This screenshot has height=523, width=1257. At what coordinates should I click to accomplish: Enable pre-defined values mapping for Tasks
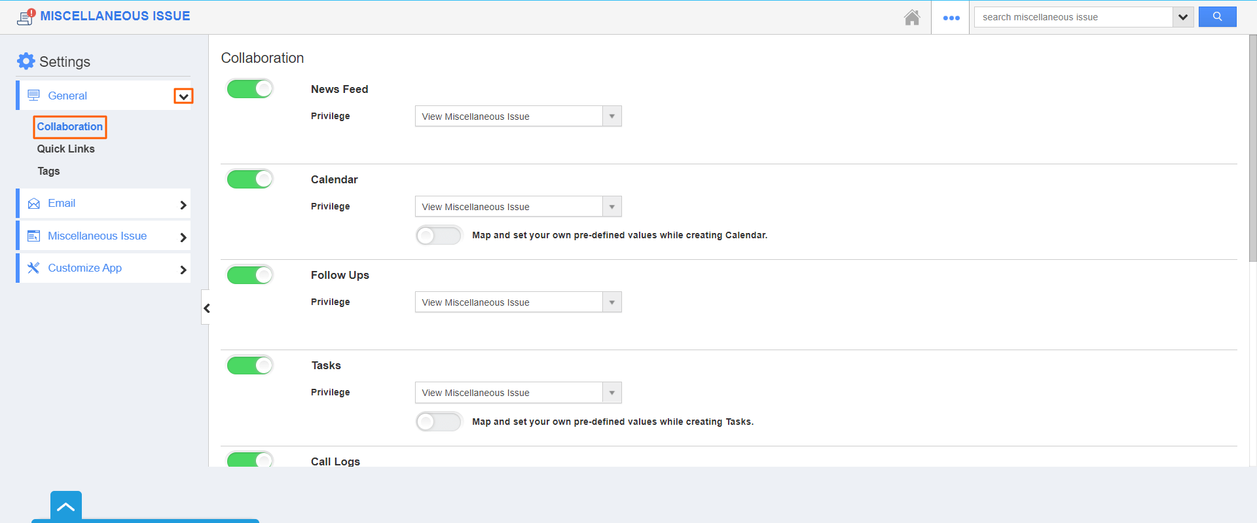click(439, 422)
